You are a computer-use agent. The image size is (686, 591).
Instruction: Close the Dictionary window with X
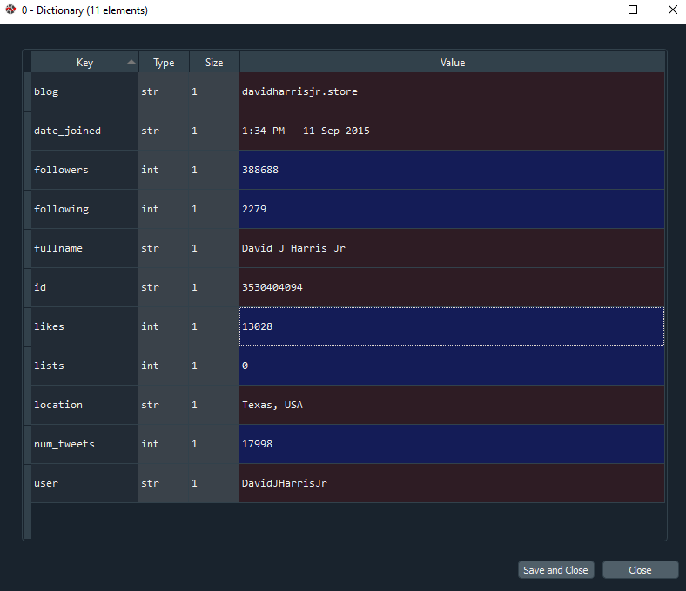click(x=672, y=10)
